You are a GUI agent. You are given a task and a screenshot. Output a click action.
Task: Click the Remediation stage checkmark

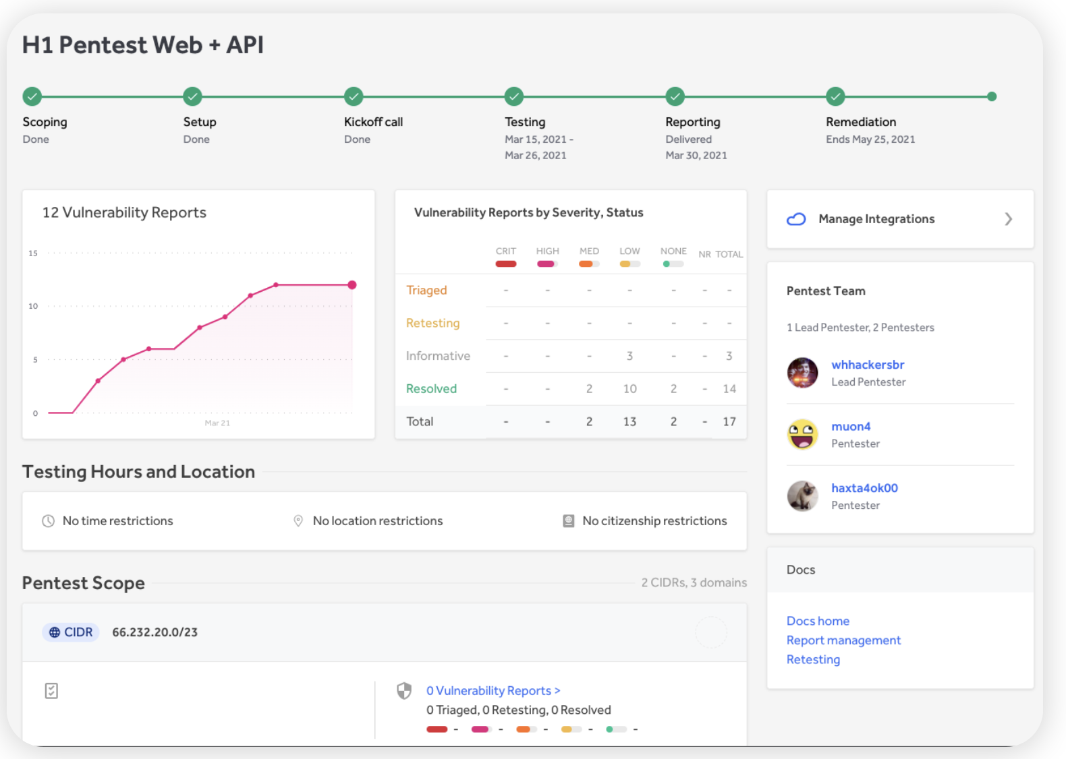(835, 96)
